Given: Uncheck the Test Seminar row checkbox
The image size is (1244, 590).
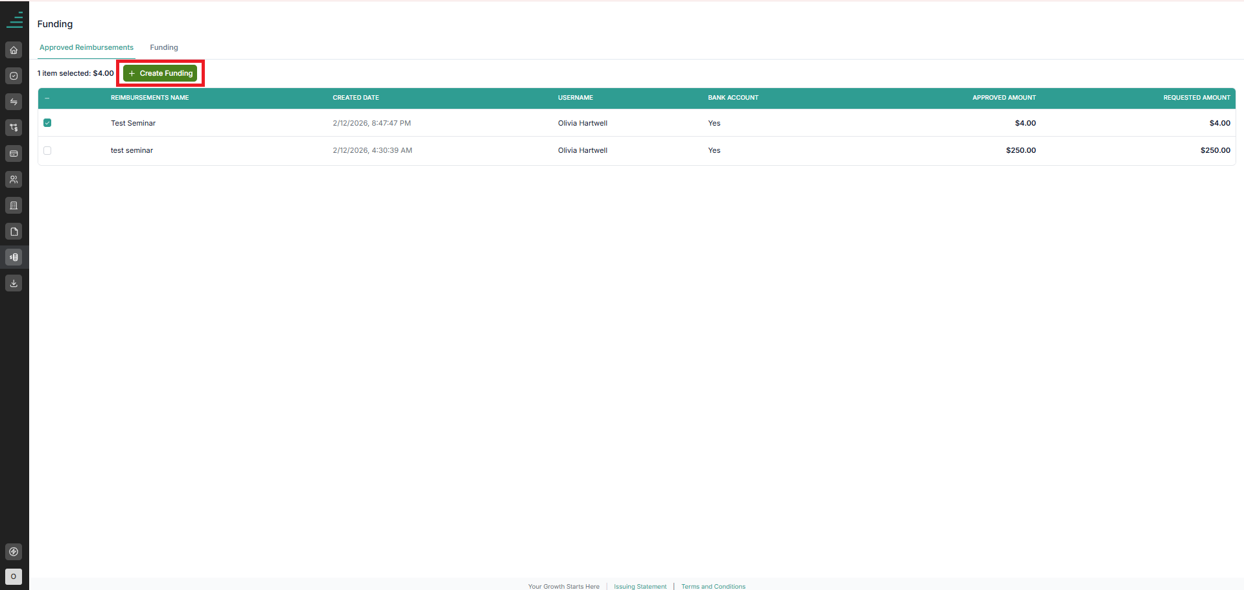Looking at the screenshot, I should pos(47,123).
